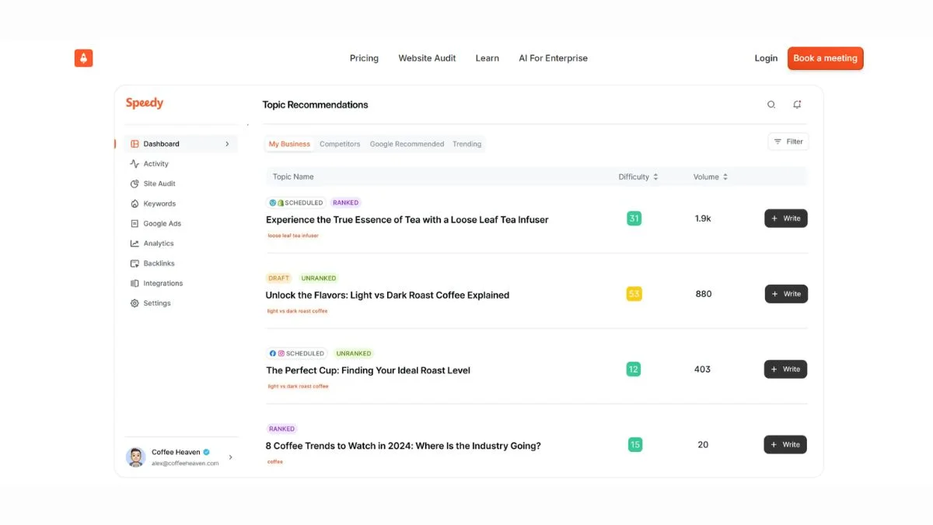Click alex@coffeeheaven.com email text

pos(185,464)
